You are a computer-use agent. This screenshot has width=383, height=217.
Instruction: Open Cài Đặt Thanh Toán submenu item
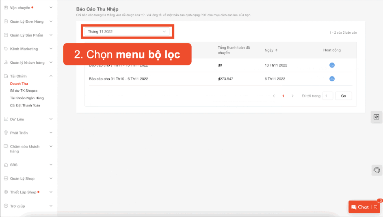pyautogui.click(x=25, y=105)
